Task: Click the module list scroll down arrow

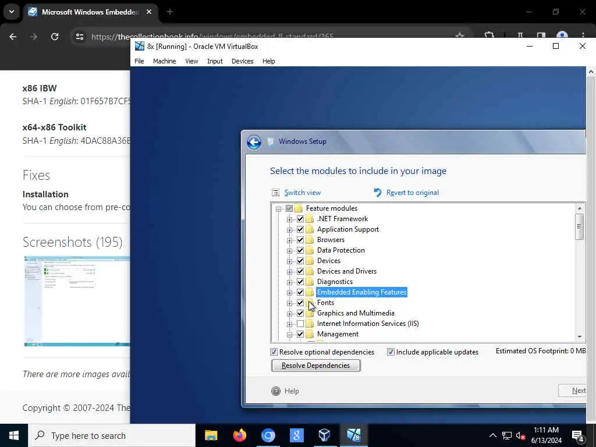Action: point(580,336)
